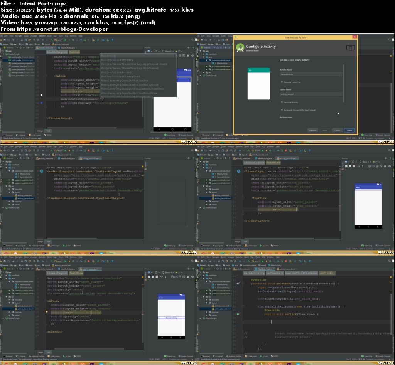The width and height of the screenshot is (395, 365).
Task: Select activity_main.xml in 00:02:20 frame tree
Action: [23, 195]
